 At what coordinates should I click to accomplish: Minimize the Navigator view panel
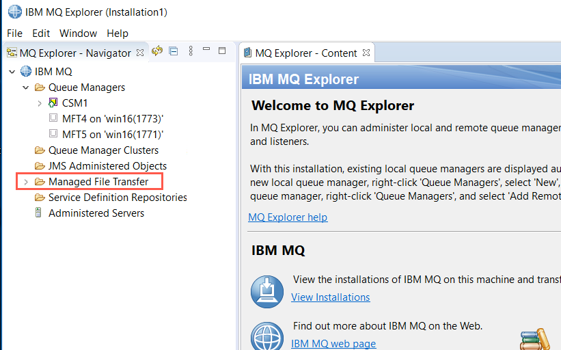(206, 49)
